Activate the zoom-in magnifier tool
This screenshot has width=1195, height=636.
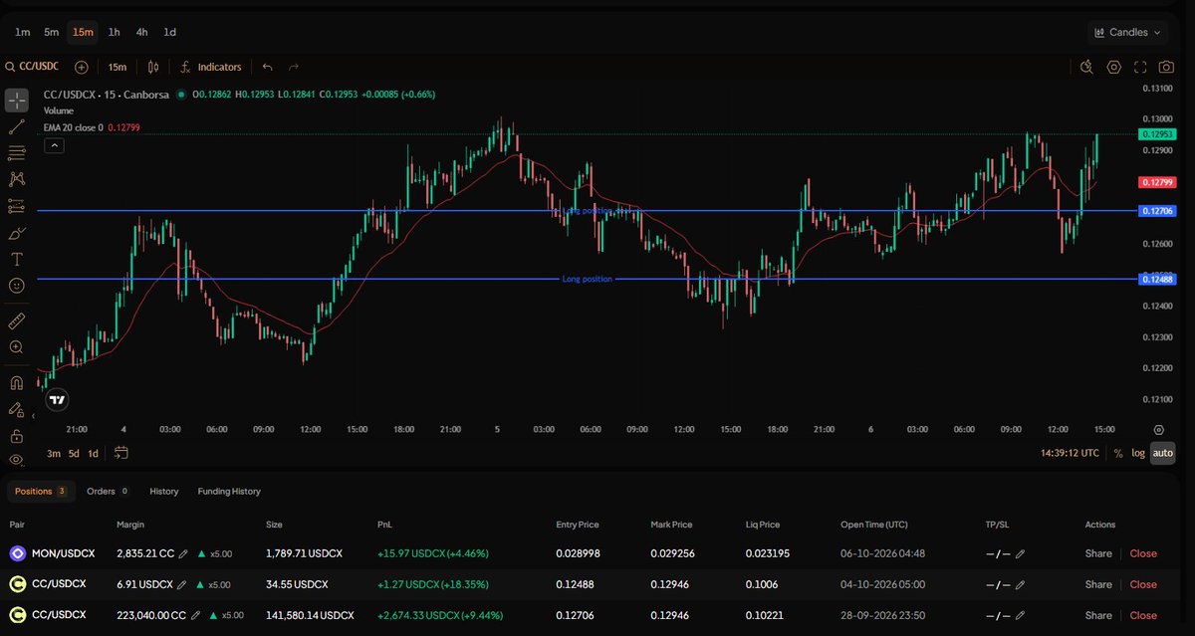[x=16, y=347]
